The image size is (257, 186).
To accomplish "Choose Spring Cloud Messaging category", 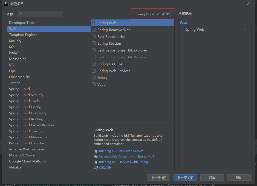I will 49,137.
